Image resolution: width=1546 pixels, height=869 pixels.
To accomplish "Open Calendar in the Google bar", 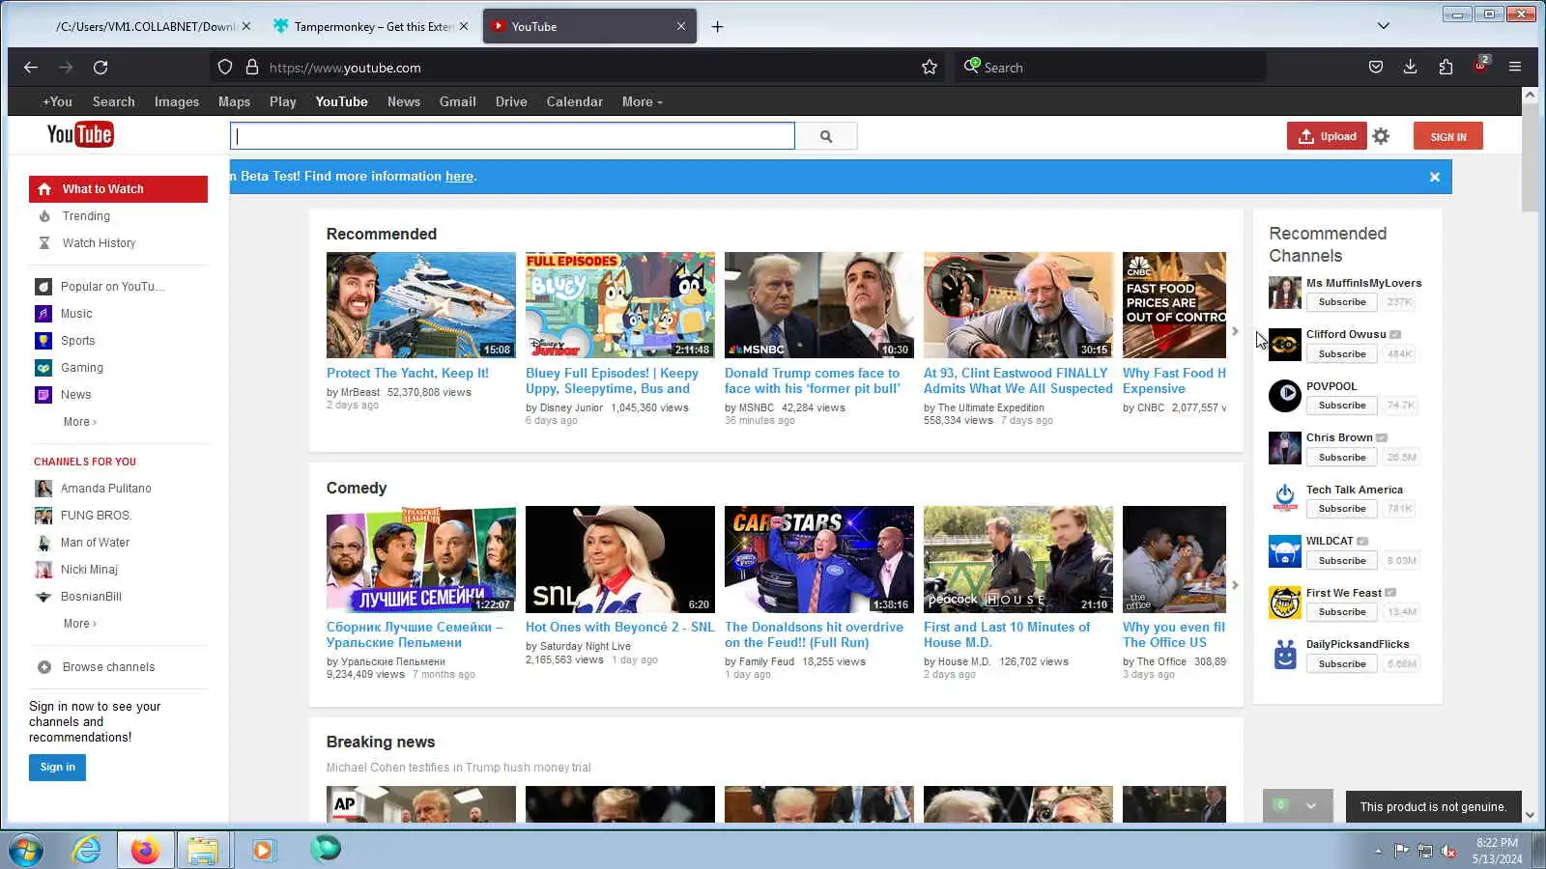I will click(574, 102).
